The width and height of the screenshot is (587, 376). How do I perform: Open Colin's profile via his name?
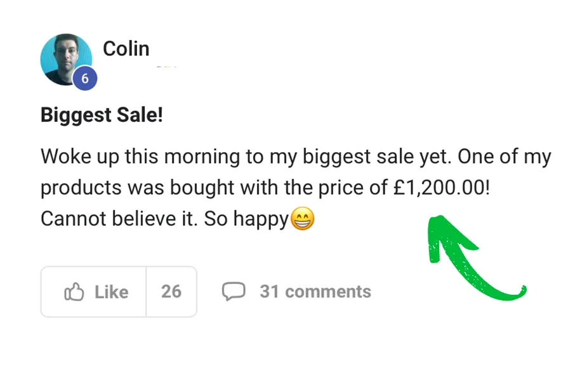click(126, 49)
